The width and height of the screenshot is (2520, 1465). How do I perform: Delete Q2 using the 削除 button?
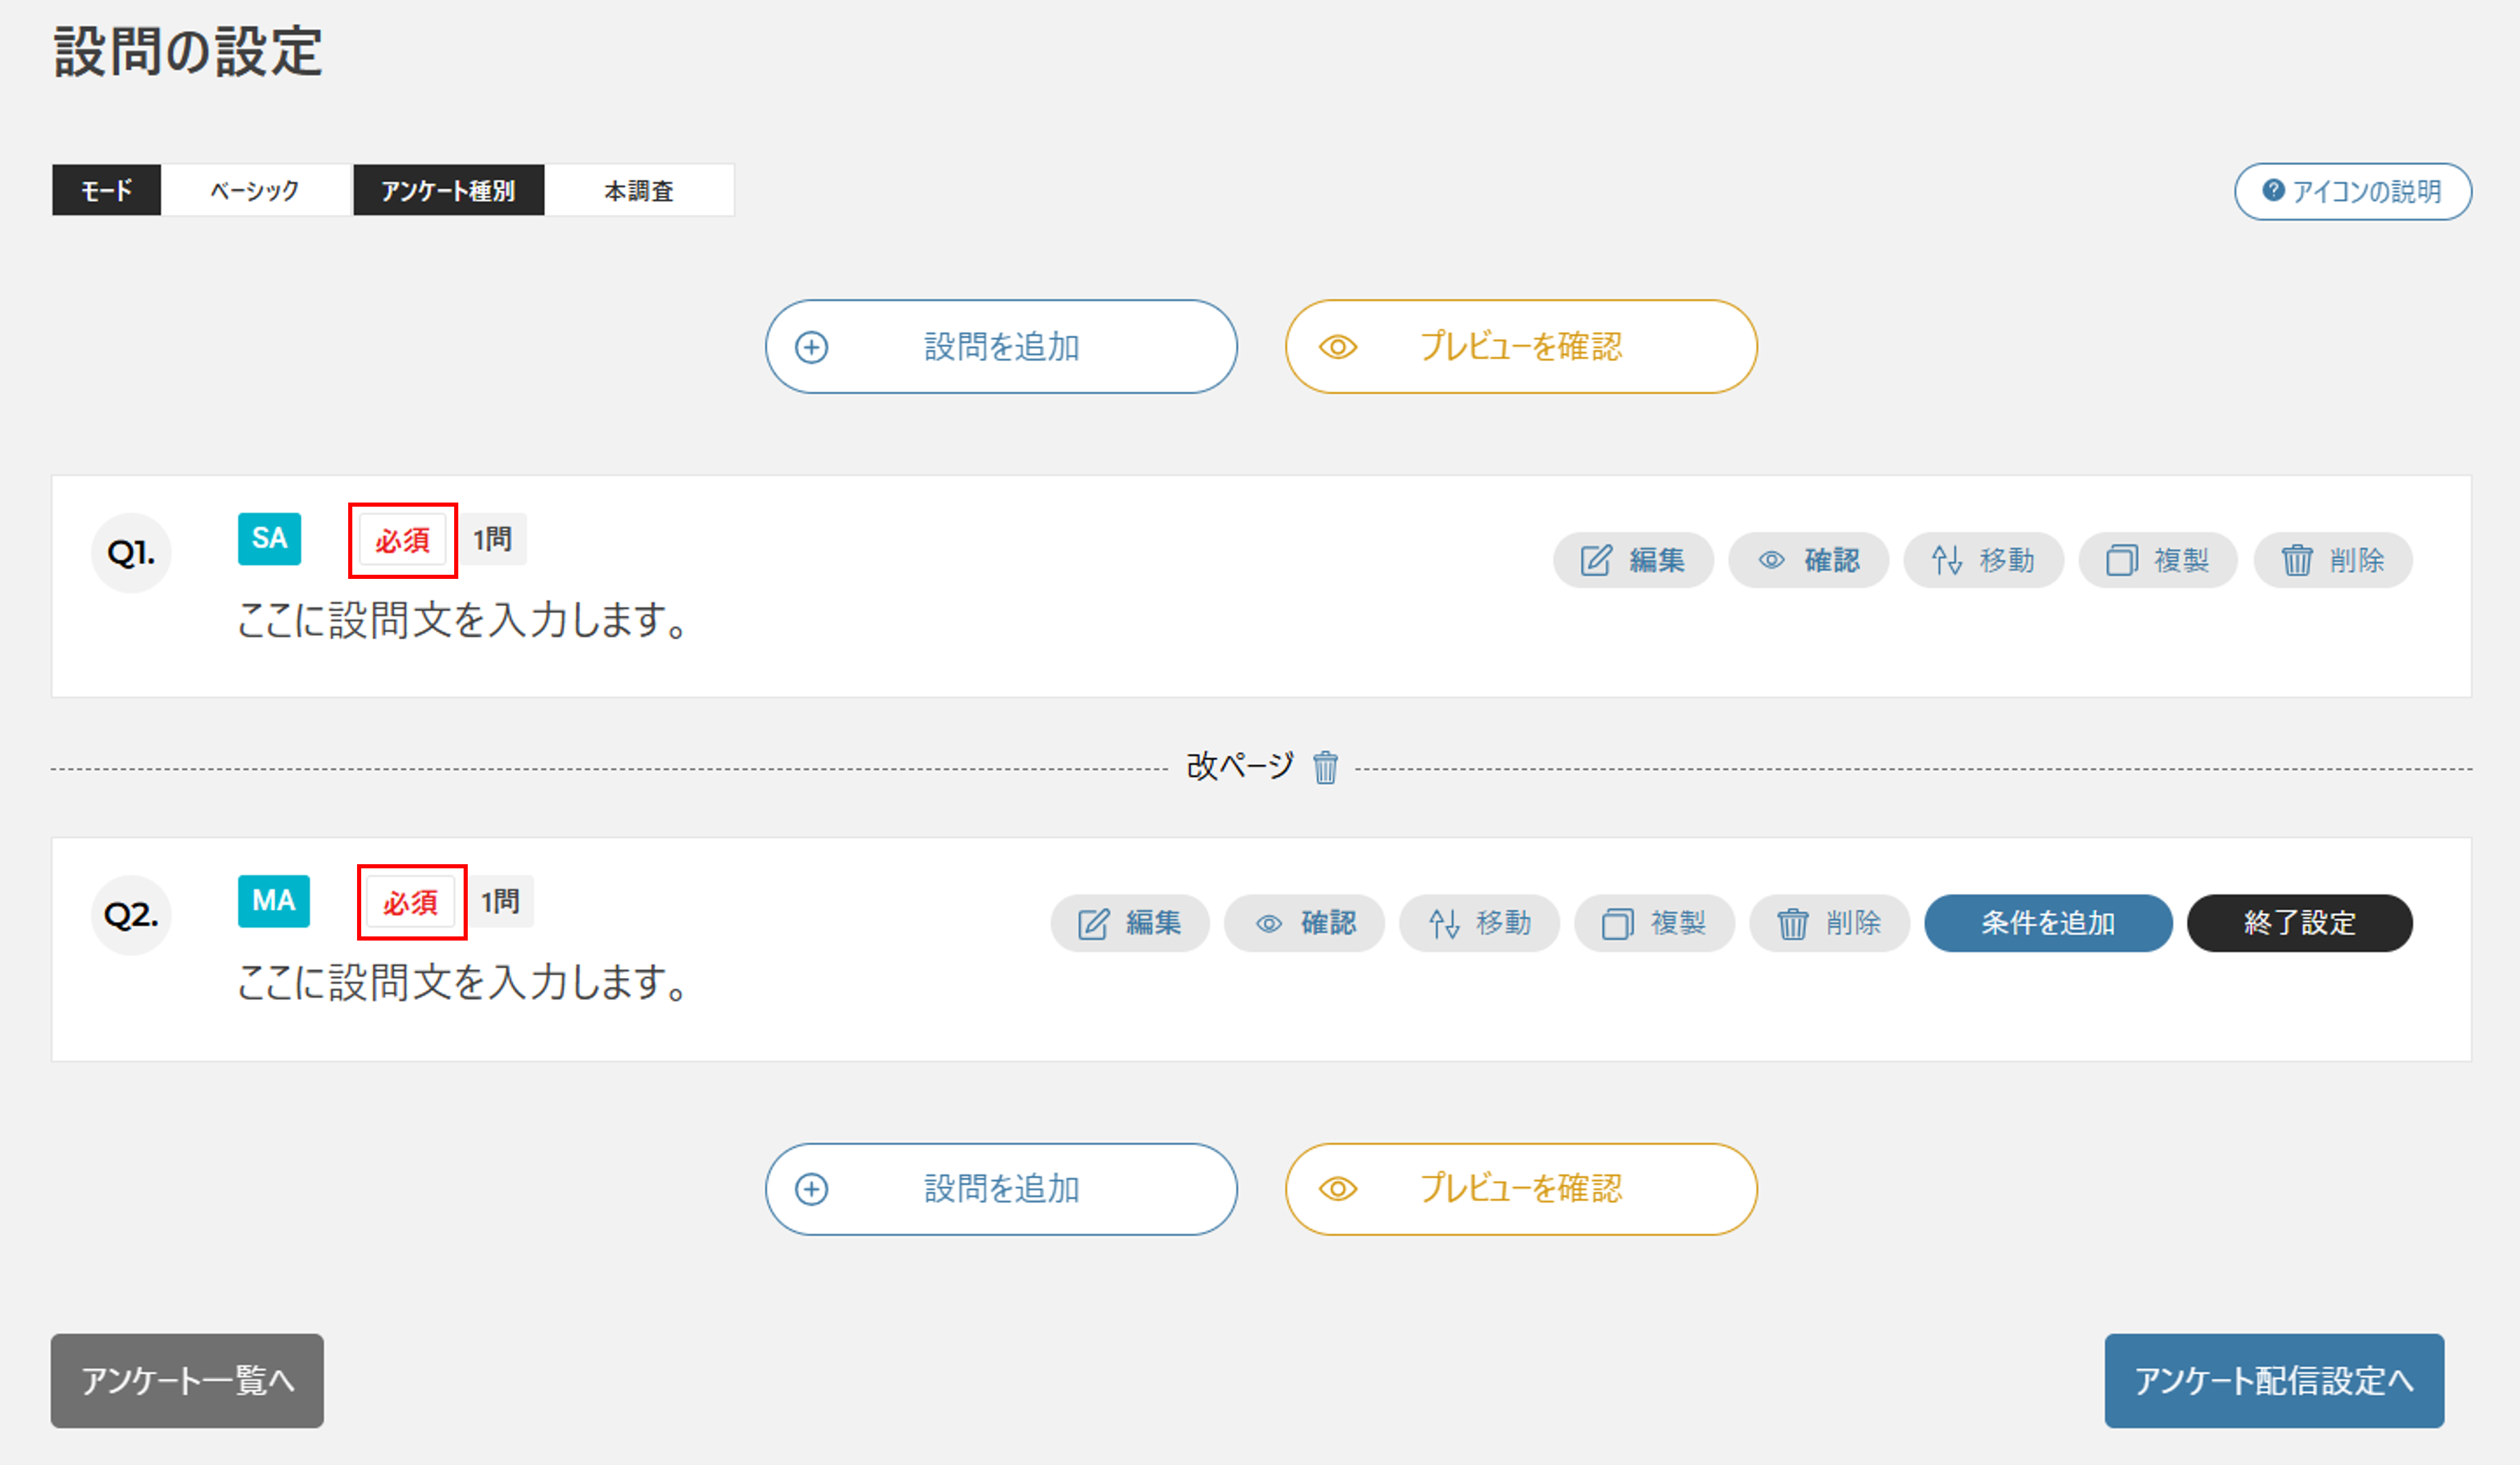point(1829,923)
